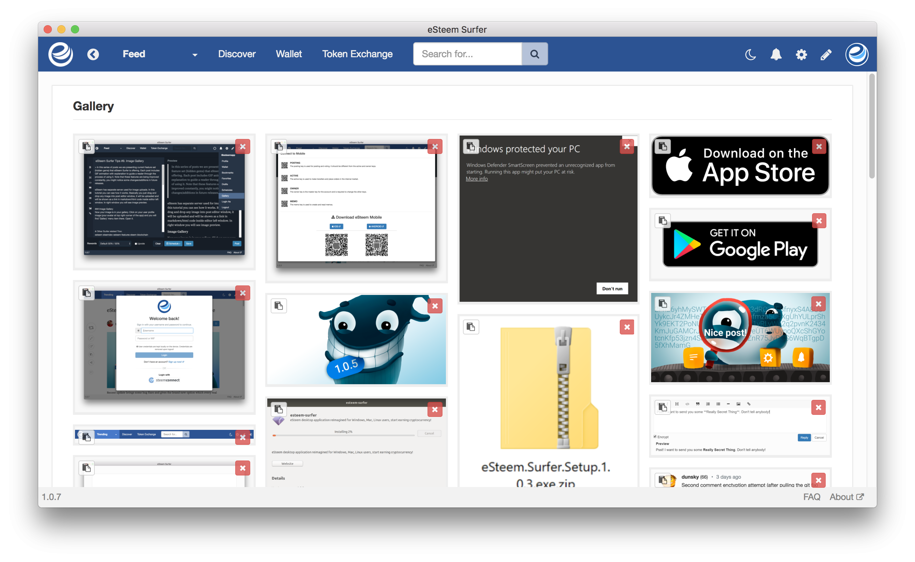Delete the Image Gallery editor screenshot
Viewport: 915px width, 562px height.
243,146
